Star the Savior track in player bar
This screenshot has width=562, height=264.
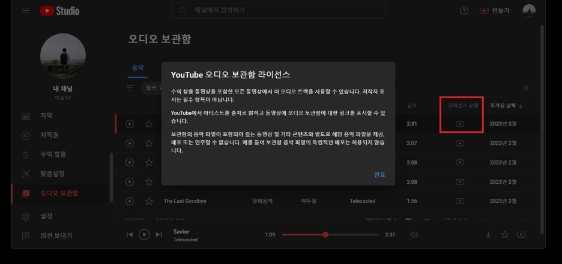click(x=504, y=234)
